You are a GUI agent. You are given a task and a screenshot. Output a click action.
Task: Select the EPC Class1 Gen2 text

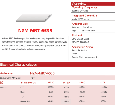point(80,39)
